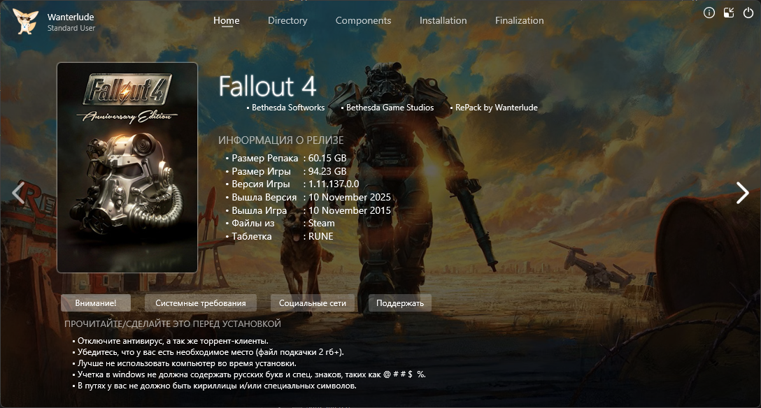Click the Wanterlude fox mascot avatar

tap(27, 22)
